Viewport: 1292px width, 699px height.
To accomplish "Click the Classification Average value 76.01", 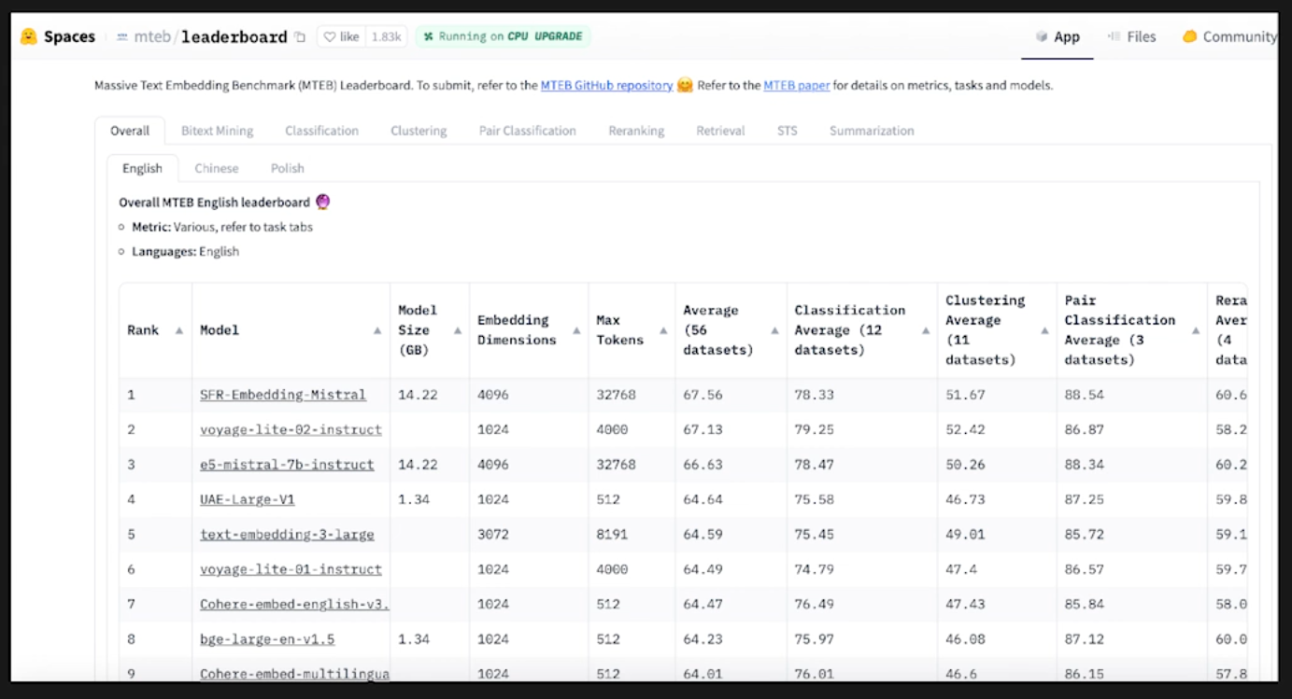I will (x=815, y=674).
